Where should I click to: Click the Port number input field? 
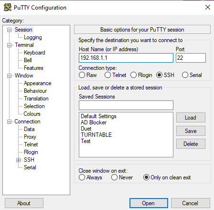(x=191, y=58)
